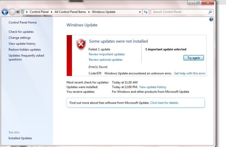Close the Windows Update window

click(x=208, y=3)
